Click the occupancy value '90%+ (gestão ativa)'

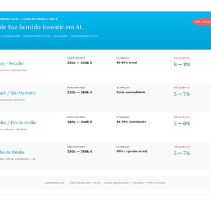(132, 151)
